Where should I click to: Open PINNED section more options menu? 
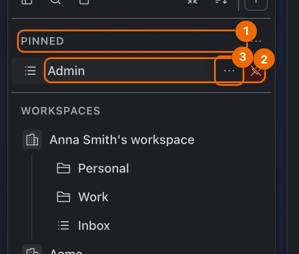256,41
